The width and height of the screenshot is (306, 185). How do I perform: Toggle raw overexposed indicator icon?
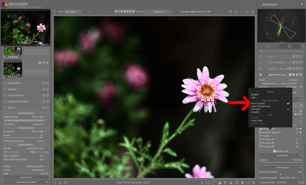[214, 182]
